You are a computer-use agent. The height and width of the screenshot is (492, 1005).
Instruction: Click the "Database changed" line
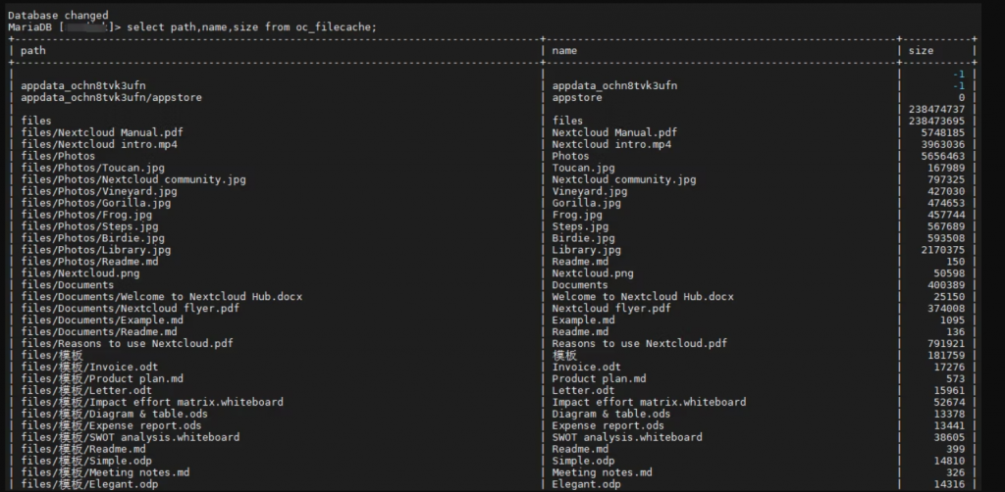58,16
